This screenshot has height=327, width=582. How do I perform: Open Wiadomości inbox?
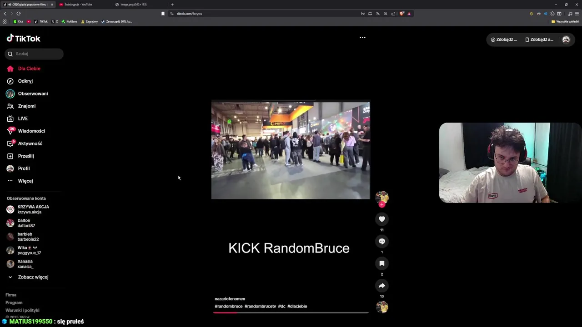pyautogui.click(x=25, y=131)
